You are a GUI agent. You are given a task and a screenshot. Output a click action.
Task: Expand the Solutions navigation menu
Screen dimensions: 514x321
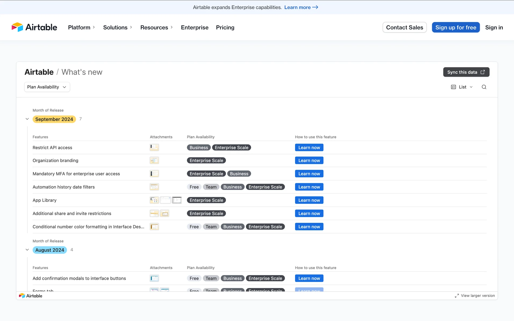click(118, 27)
